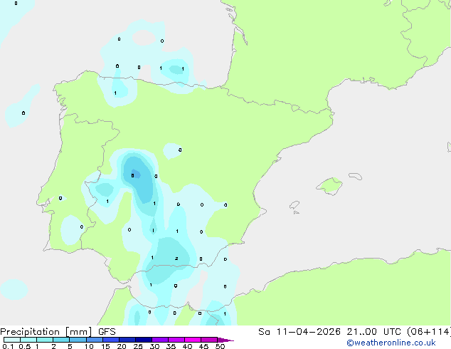
Task: Select the 45–50 mm legend swatch
Action: [209, 340]
